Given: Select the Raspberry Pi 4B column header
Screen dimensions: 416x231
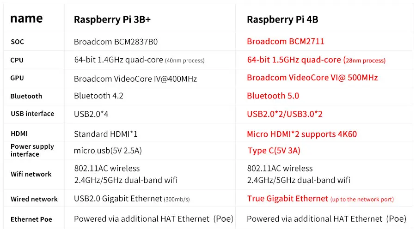Looking at the screenshot, I should (282, 19).
